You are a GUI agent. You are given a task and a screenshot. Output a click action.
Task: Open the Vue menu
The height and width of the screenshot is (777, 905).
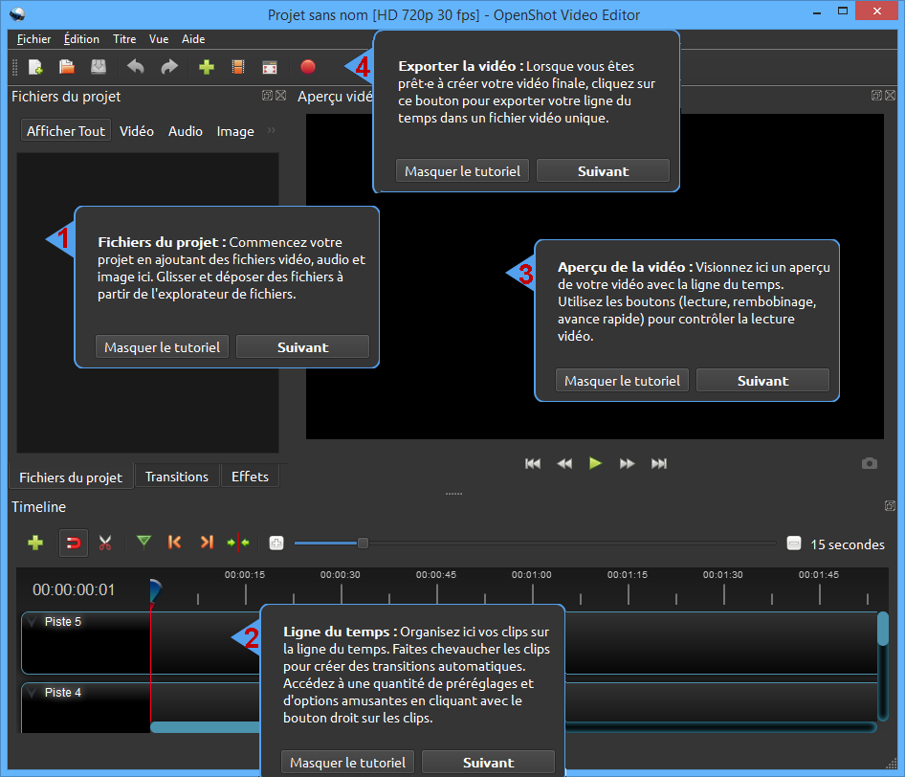click(159, 39)
